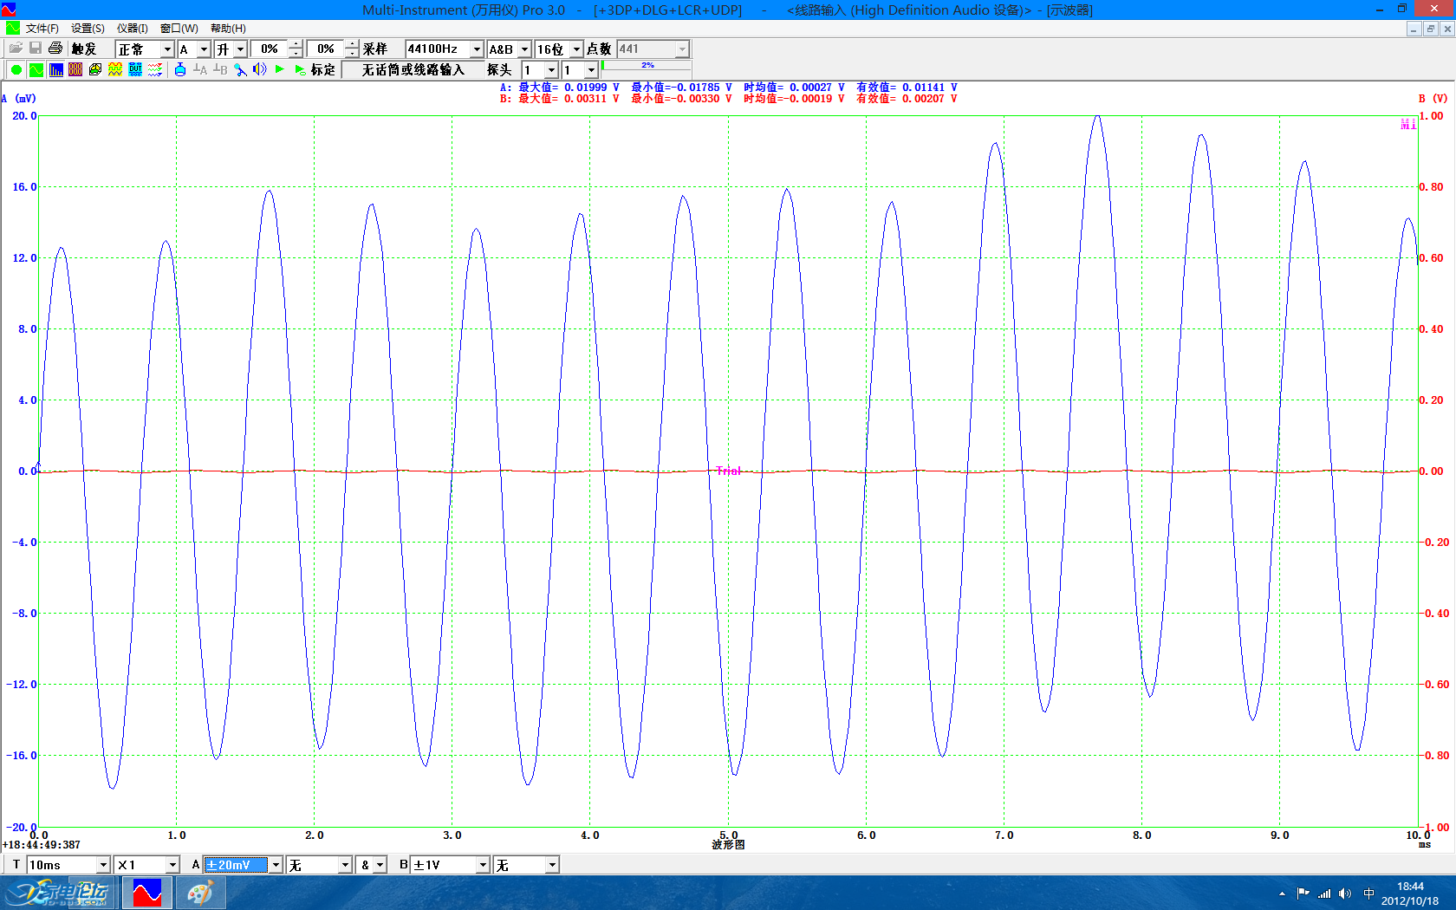Screen dimensions: 1456x910
Task: Toggle the green circle run/stop button
Action: click(16, 69)
